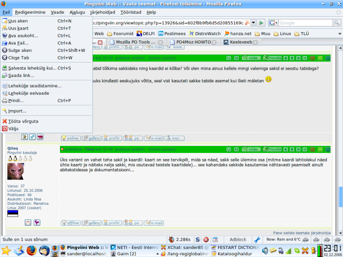Click the blue wrench icon in status bar
The width and height of the screenshot is (343, 257).
coord(257,239)
